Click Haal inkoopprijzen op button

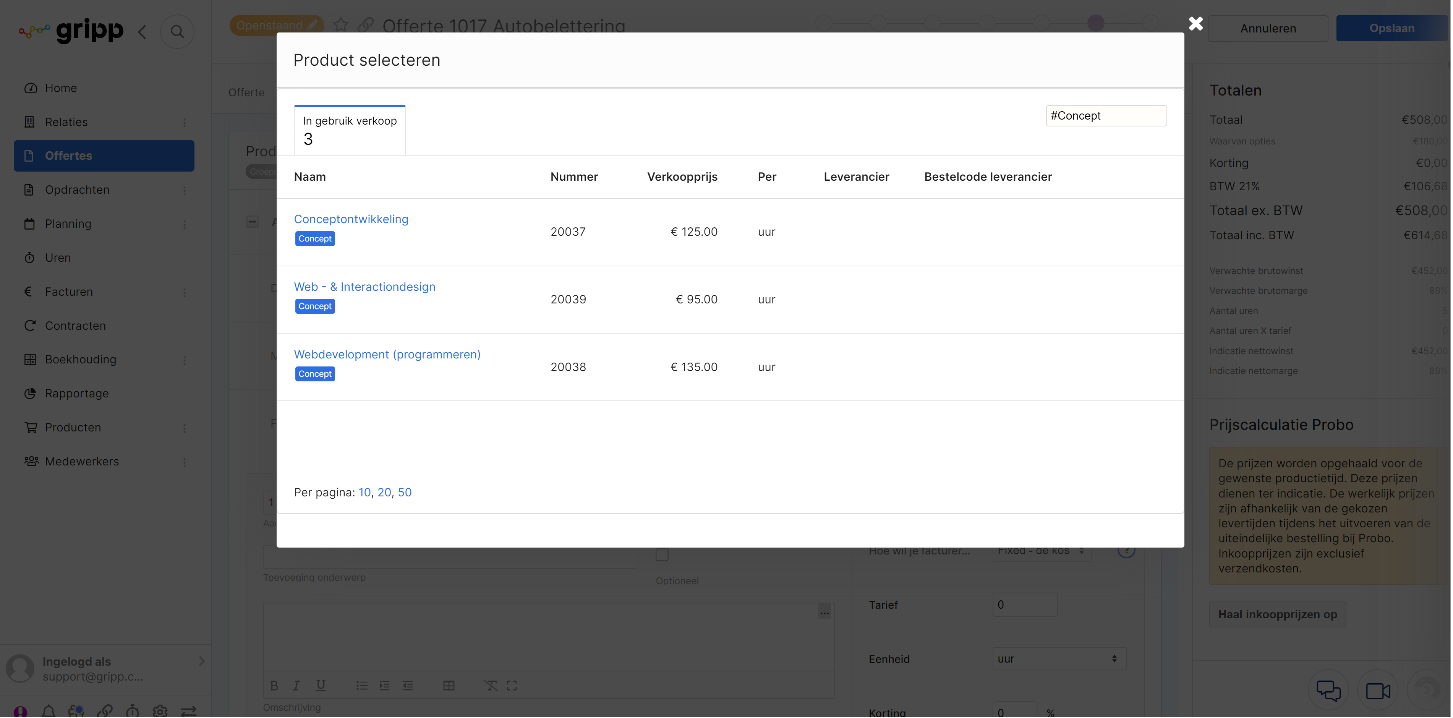[1278, 614]
